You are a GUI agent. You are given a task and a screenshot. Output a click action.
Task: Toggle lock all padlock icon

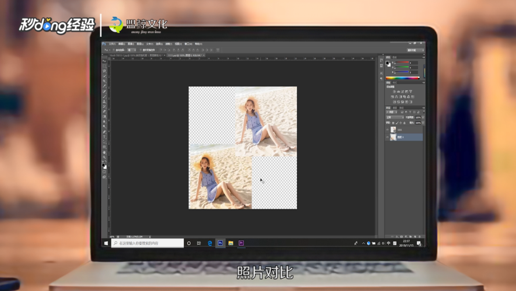pos(404,123)
